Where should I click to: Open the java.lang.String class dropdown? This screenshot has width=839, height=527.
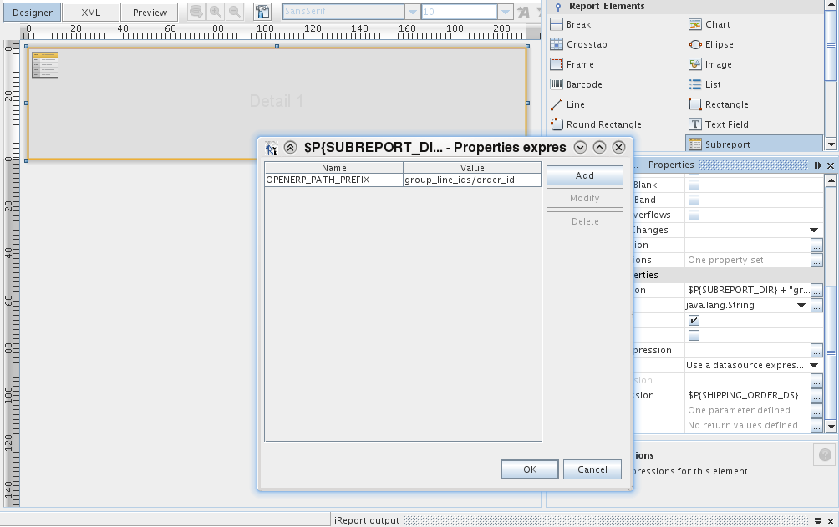[801, 306]
